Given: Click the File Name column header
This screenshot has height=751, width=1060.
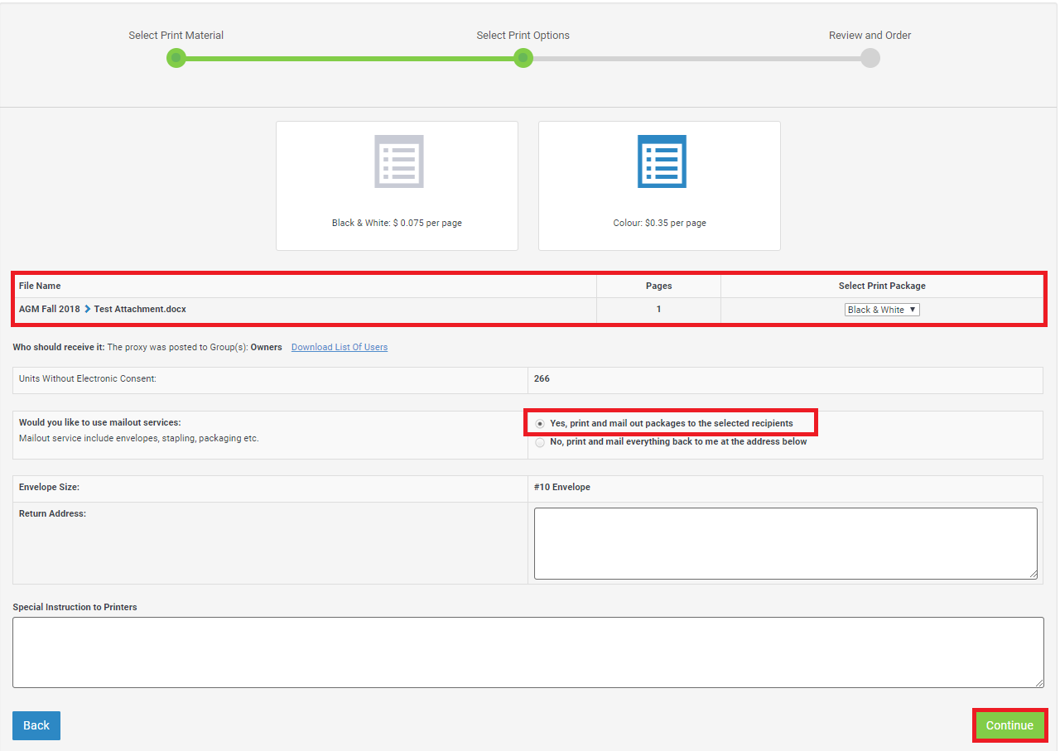Looking at the screenshot, I should [40, 286].
